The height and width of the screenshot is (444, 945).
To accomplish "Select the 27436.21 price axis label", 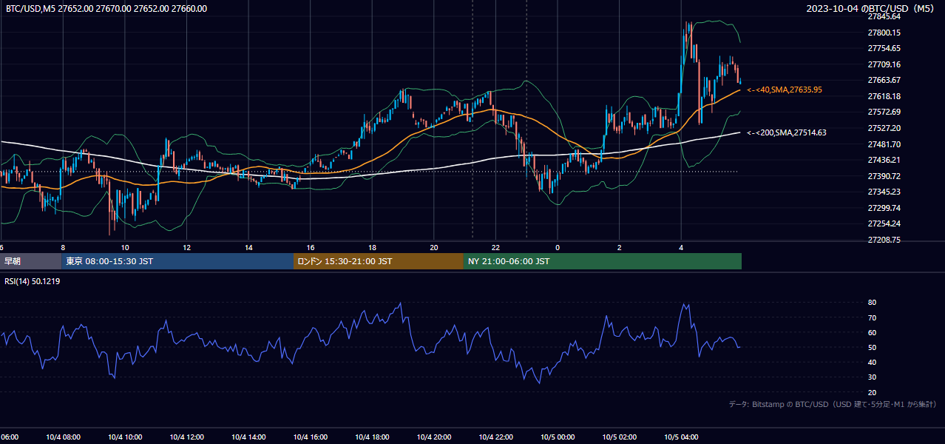I will tap(884, 160).
